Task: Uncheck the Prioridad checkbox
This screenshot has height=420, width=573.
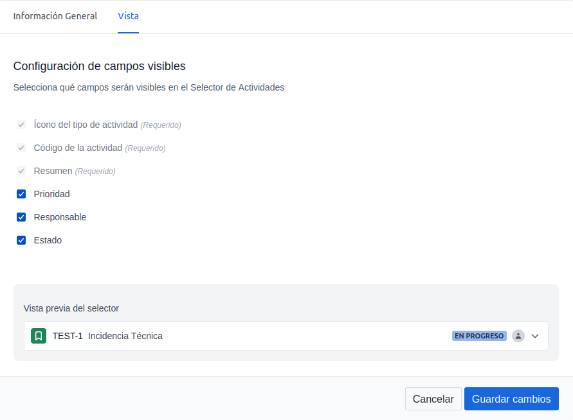Action: tap(21, 194)
